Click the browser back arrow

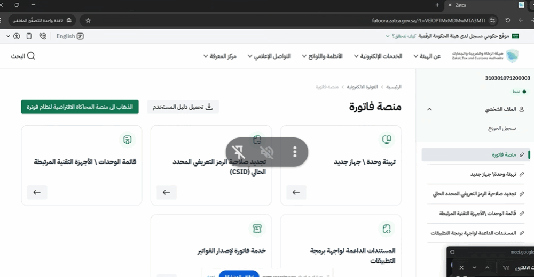point(520,20)
